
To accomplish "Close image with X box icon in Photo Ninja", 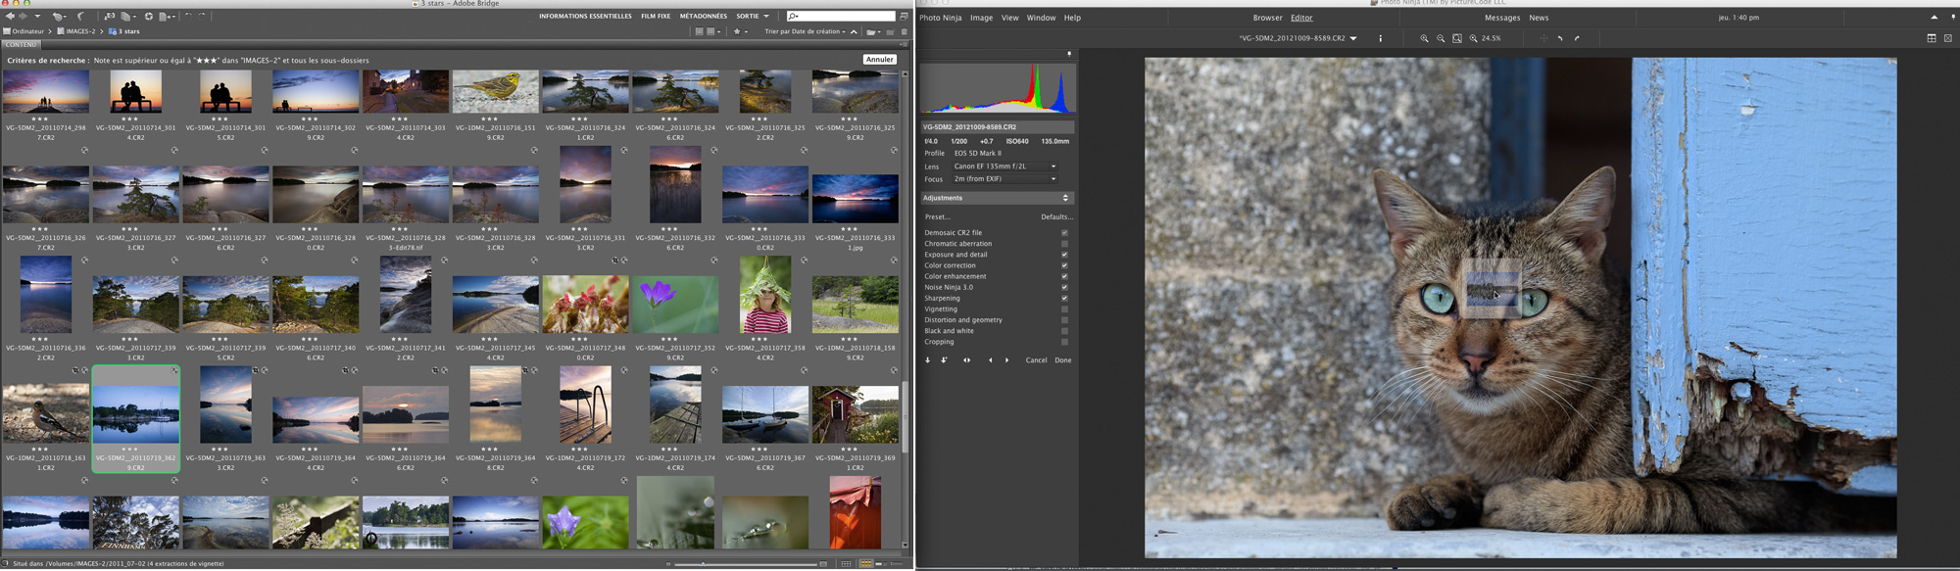I will [x=1948, y=38].
